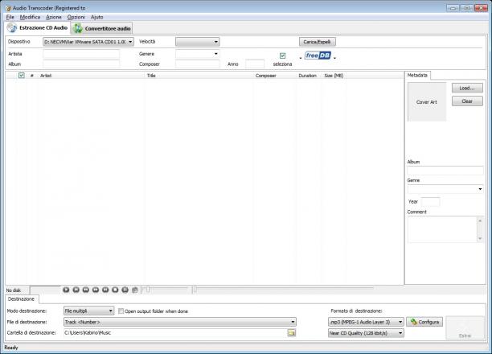Click the Composer input field
Viewport: 492px width, 354px height.
(198, 64)
